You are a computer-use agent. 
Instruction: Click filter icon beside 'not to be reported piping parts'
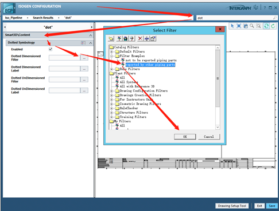point(123,60)
